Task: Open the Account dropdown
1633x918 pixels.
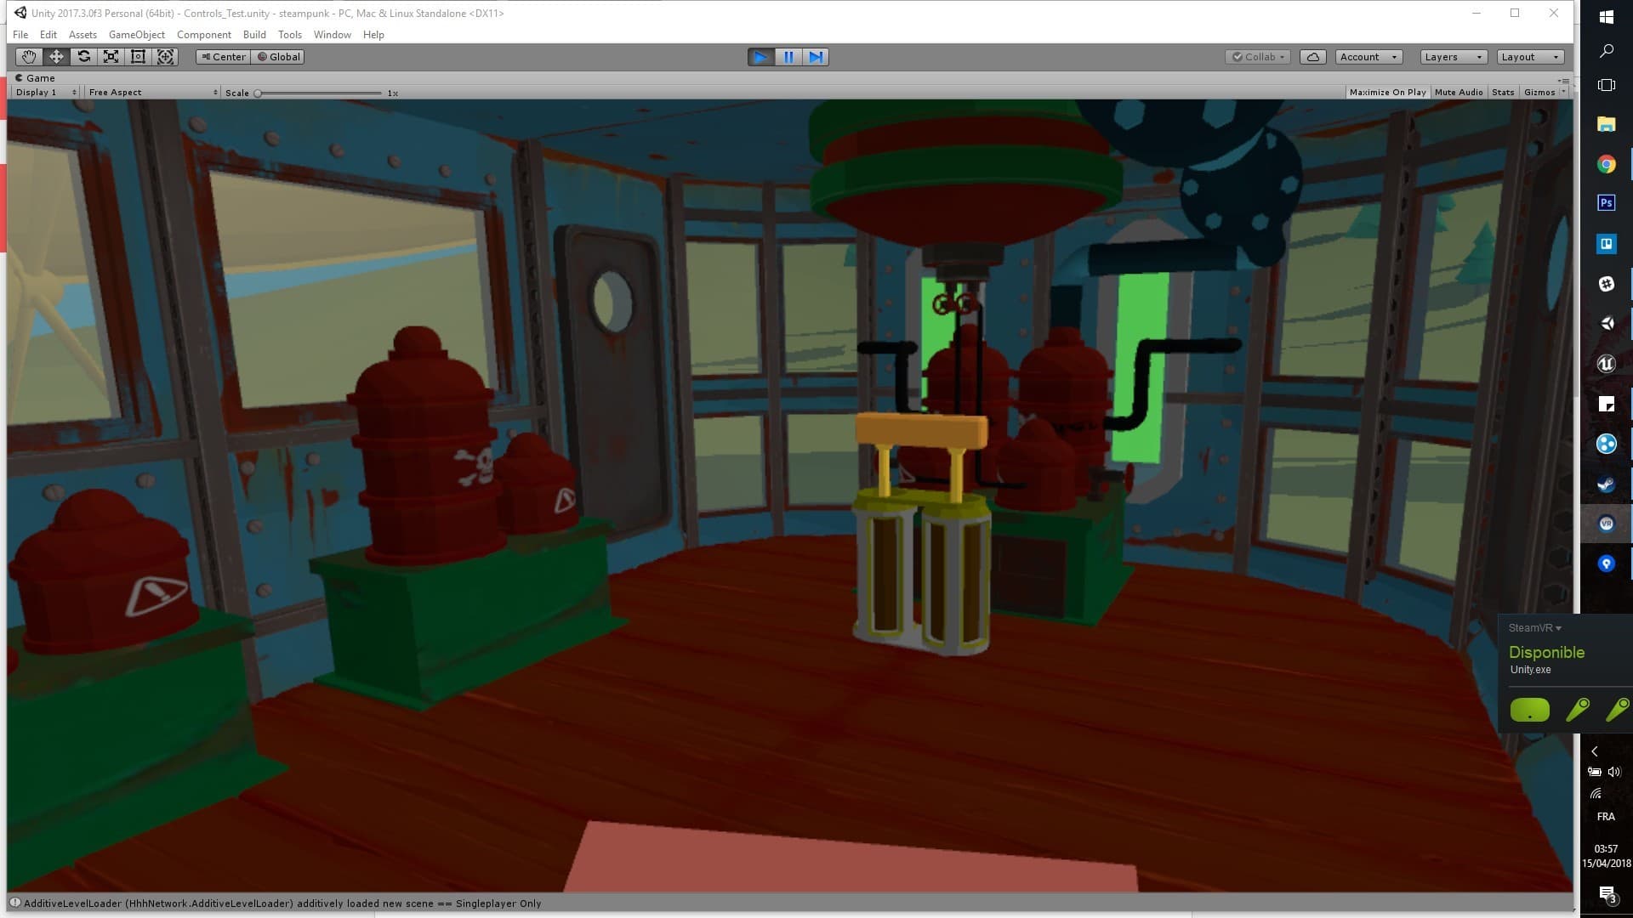Action: (x=1368, y=57)
